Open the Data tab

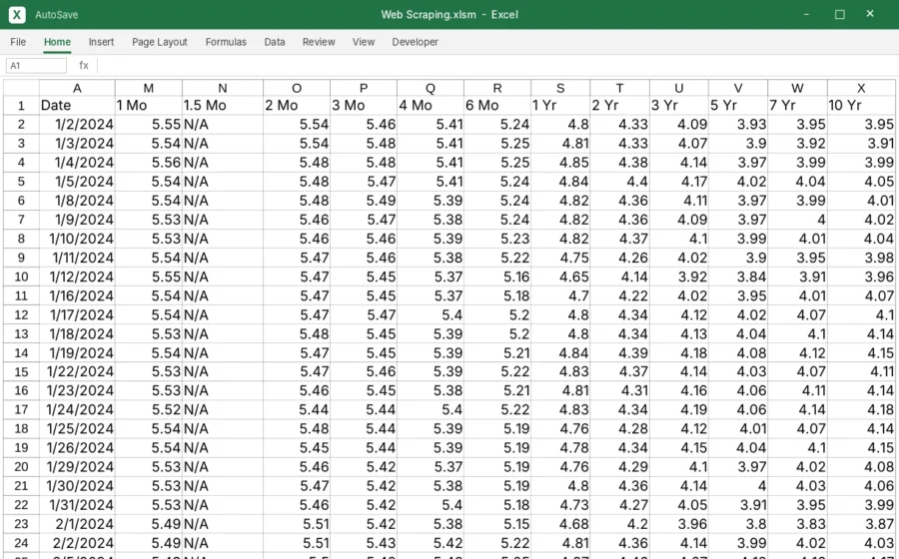pos(275,42)
